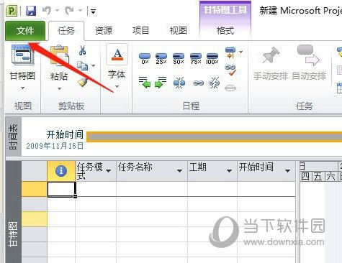Open the 工期 column filter dropdown

point(229,171)
